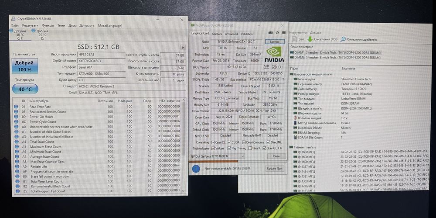The image size is (436, 218).
Task: Open Мова(Language) menu
Action: click(110, 25)
